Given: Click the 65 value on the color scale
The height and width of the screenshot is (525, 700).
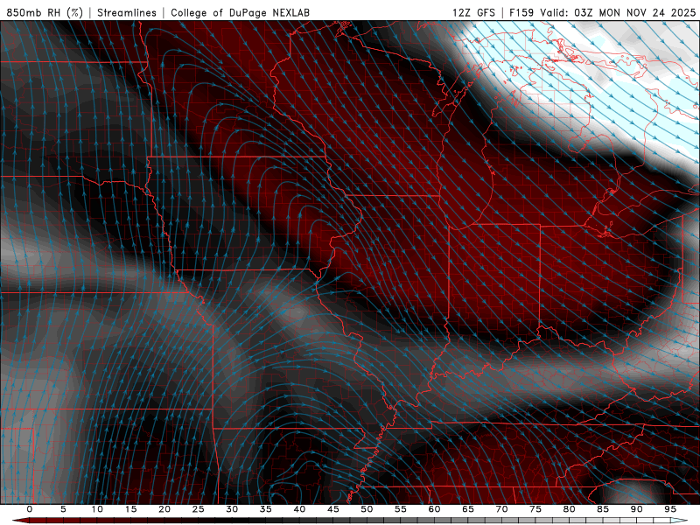Looking at the screenshot, I should (x=468, y=509).
